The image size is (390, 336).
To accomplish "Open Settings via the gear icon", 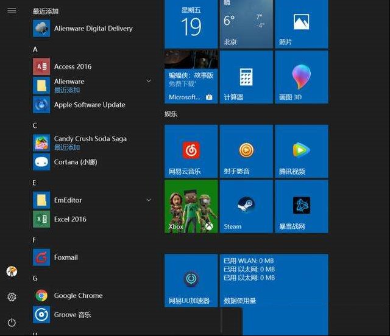I will 12,296.
